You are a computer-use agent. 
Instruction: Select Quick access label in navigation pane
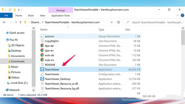tap(17, 33)
